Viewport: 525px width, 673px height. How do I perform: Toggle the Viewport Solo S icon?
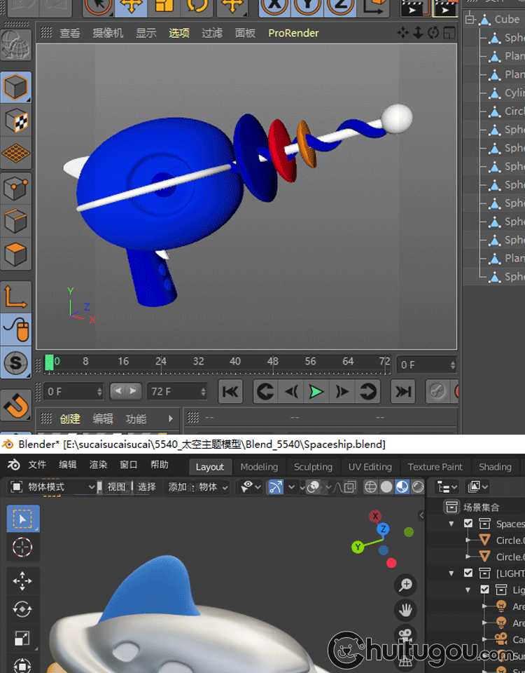pyautogui.click(x=16, y=362)
